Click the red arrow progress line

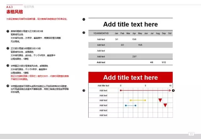pyautogui.click(x=146, y=90)
